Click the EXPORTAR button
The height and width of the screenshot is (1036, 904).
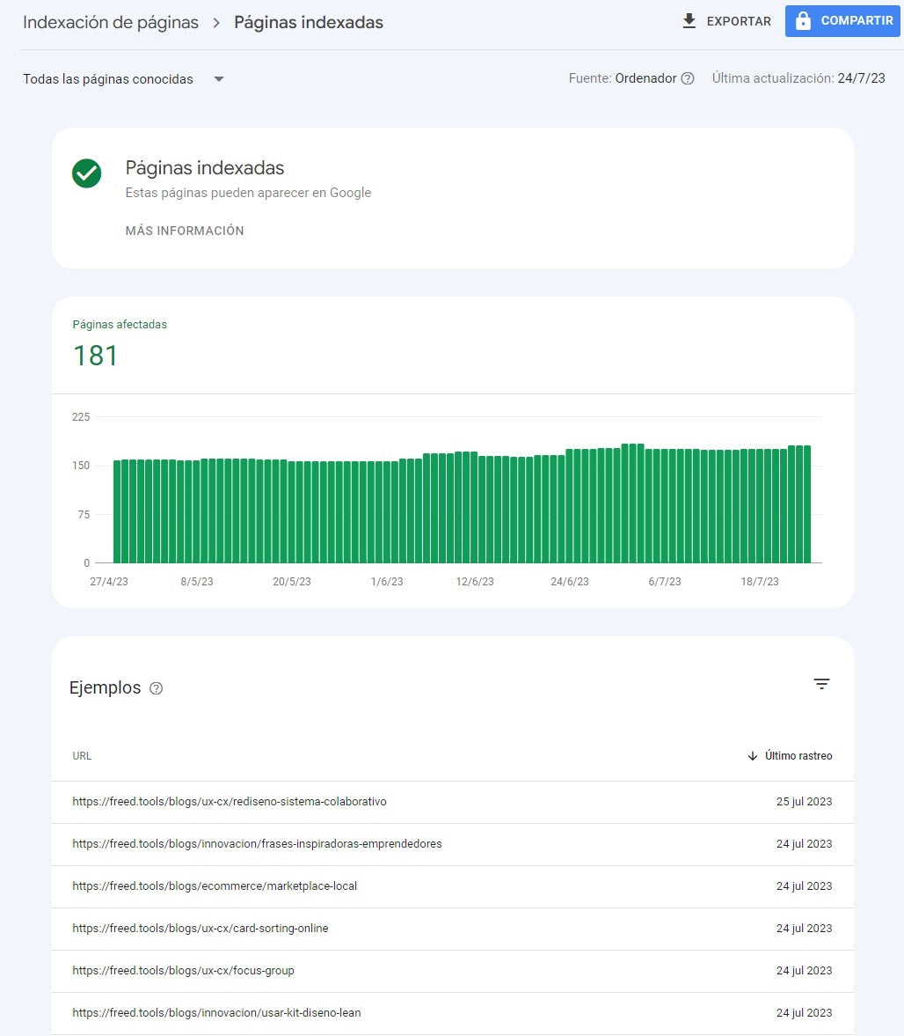pyautogui.click(x=726, y=21)
